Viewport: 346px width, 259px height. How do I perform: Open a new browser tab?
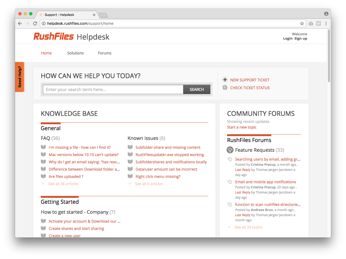103,15
